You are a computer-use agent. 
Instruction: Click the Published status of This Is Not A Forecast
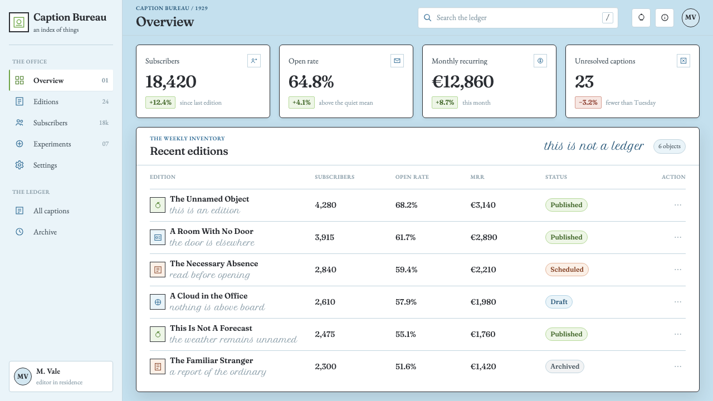pyautogui.click(x=566, y=334)
